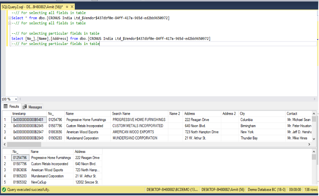319x196 pixels.
Task: Select cell 723 North Hampton Drive
Action: pyautogui.click(x=202, y=132)
